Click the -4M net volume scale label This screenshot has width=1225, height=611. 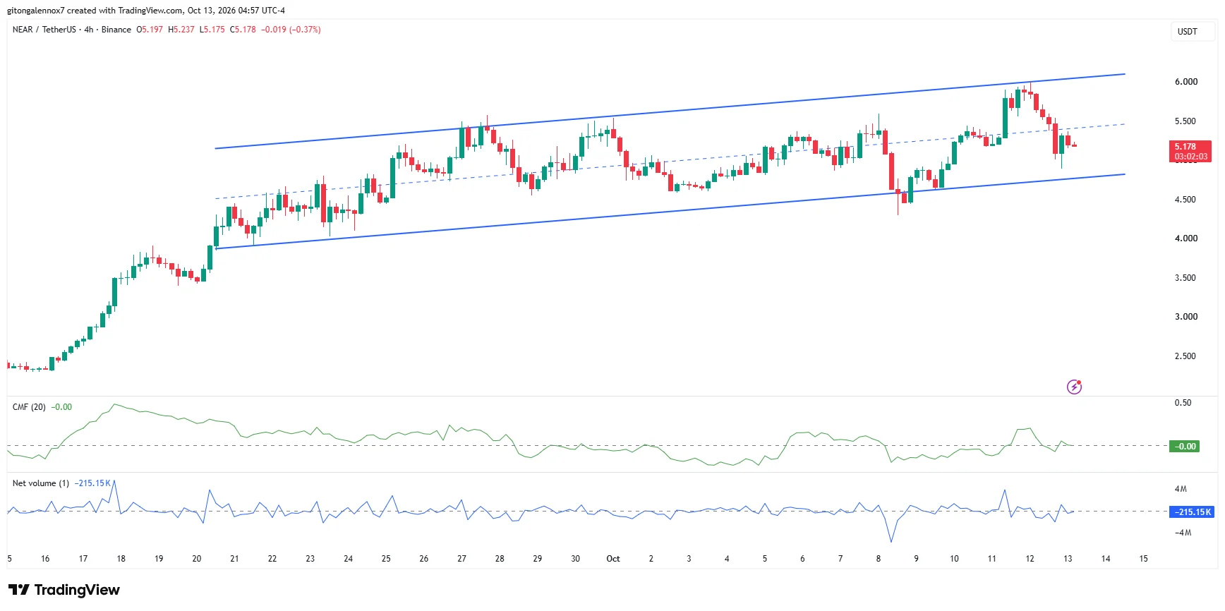(x=1183, y=533)
